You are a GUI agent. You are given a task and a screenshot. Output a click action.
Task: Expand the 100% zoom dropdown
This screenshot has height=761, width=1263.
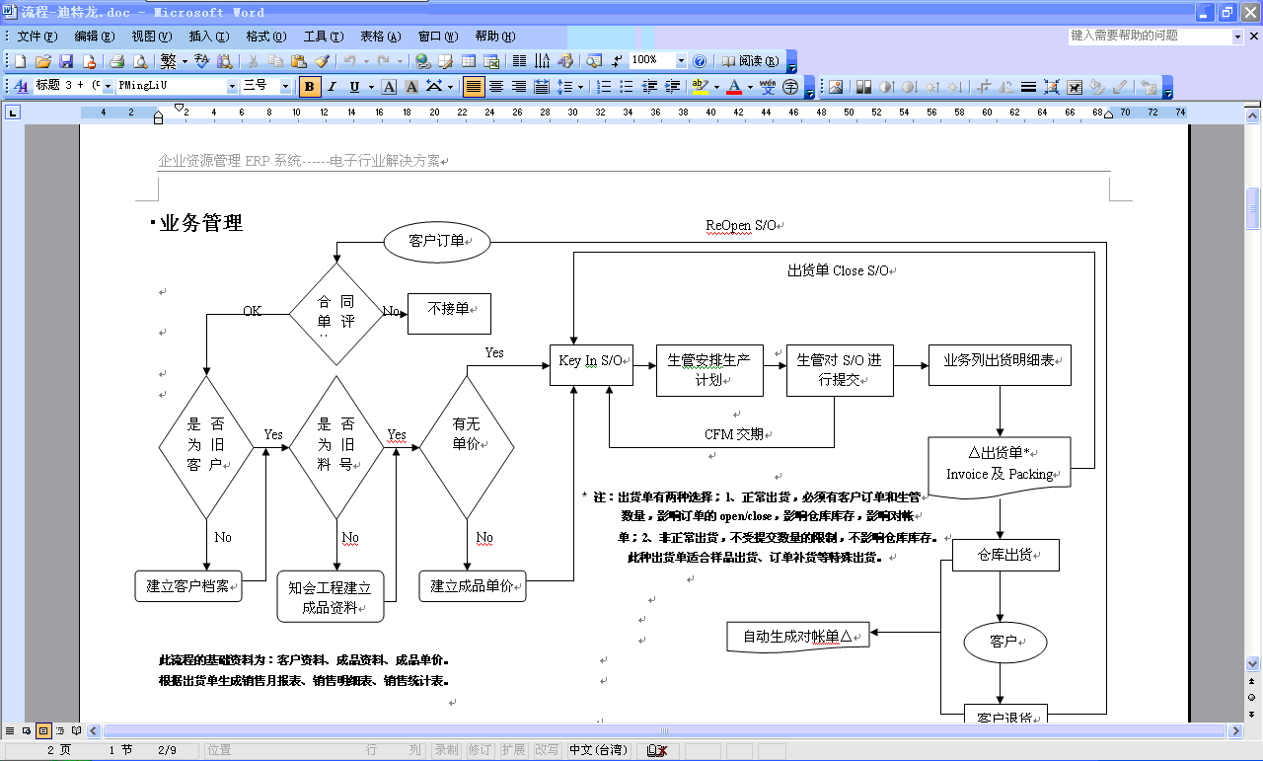[x=681, y=61]
